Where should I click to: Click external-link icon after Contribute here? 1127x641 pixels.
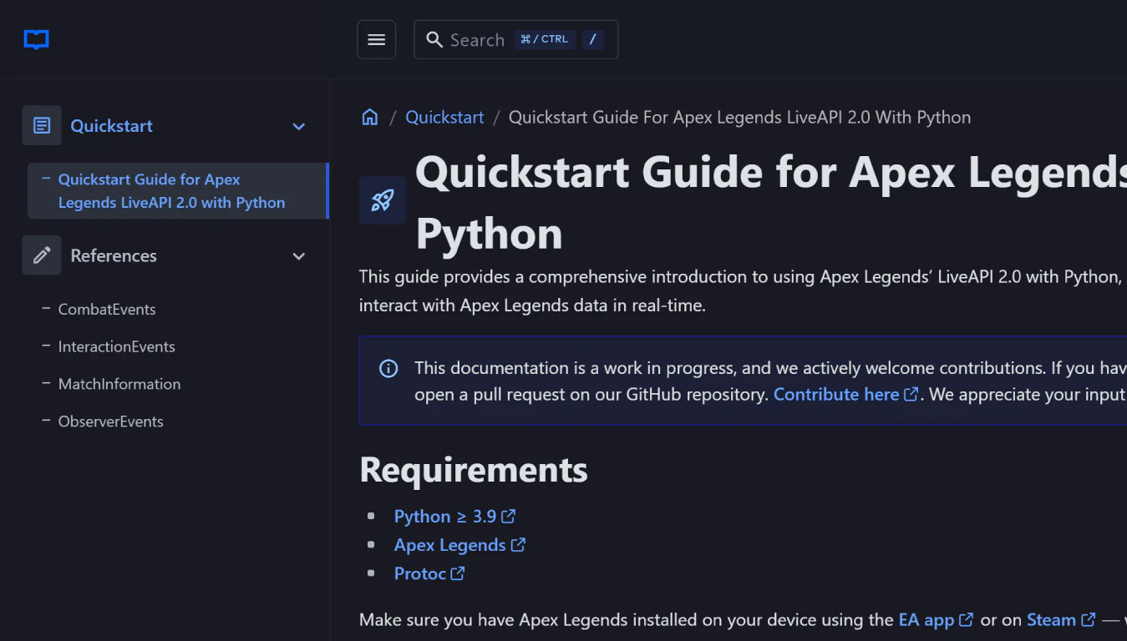(911, 394)
